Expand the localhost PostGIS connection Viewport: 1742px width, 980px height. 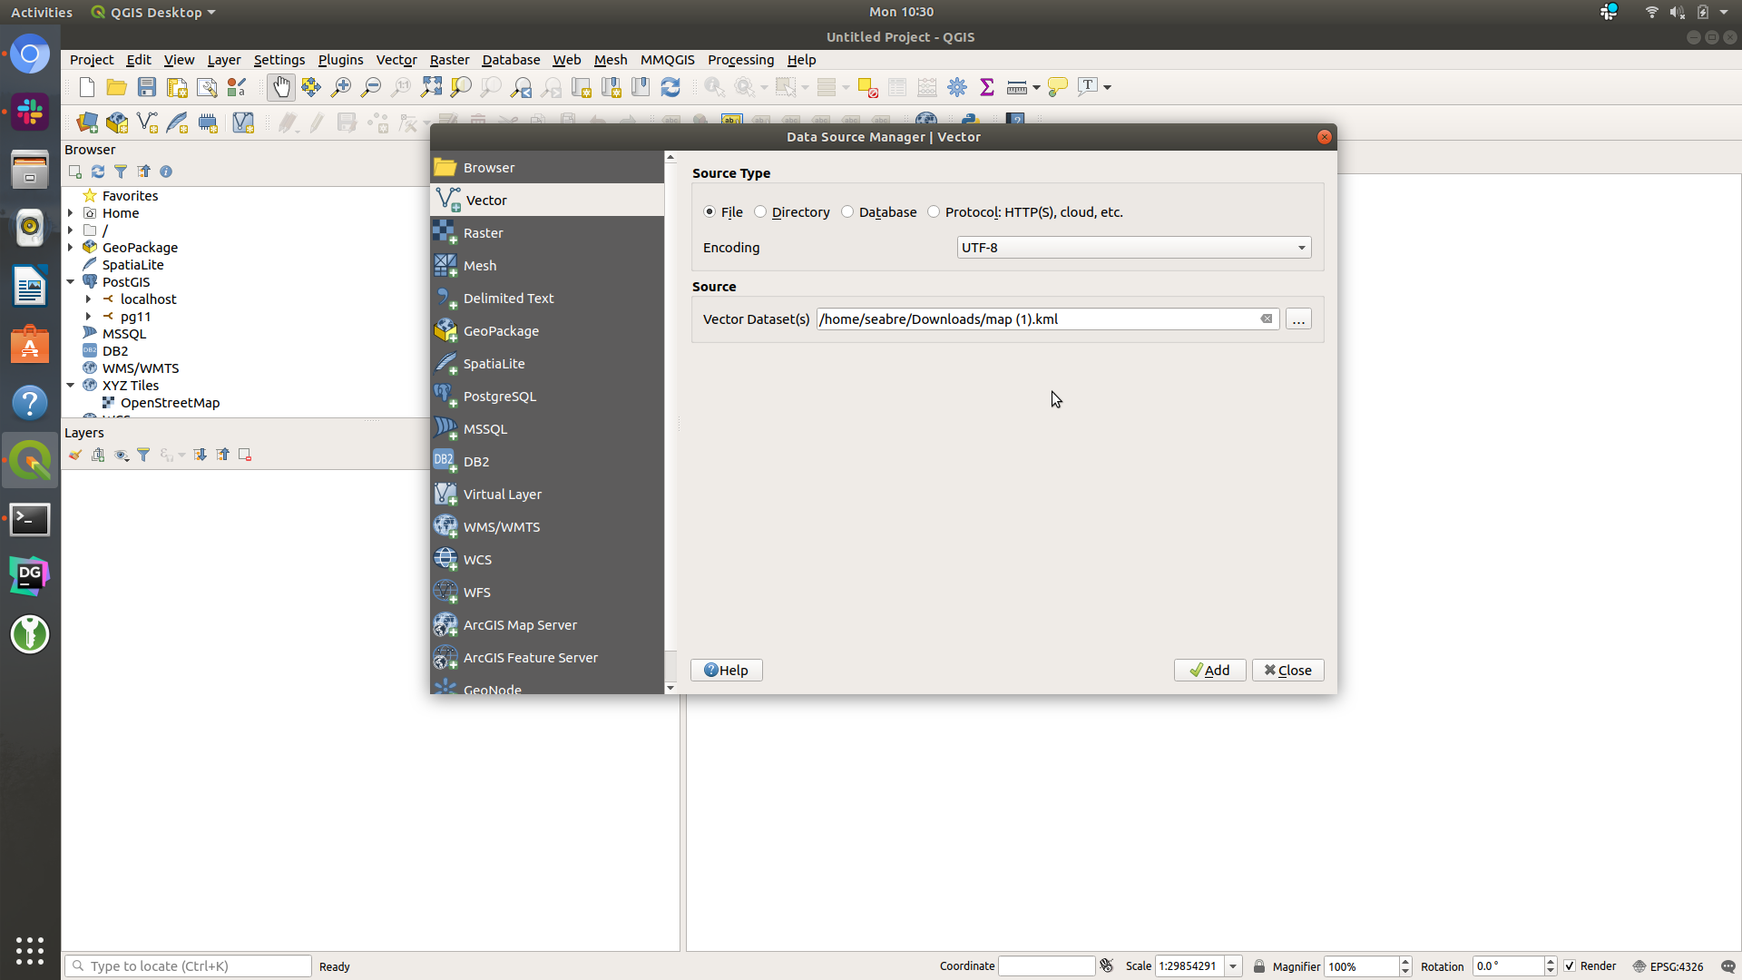click(88, 299)
